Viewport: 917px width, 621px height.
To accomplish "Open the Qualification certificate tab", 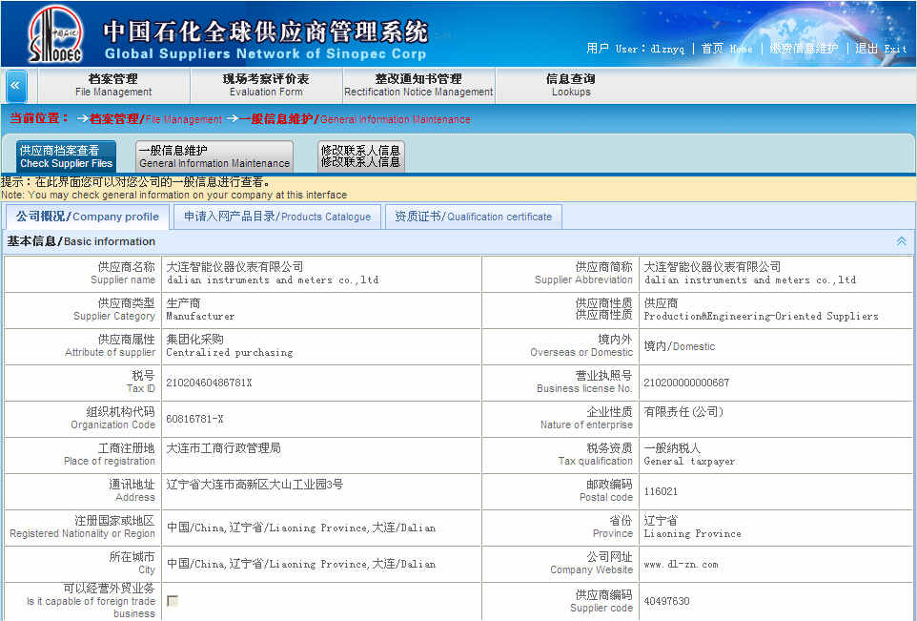I will (473, 216).
